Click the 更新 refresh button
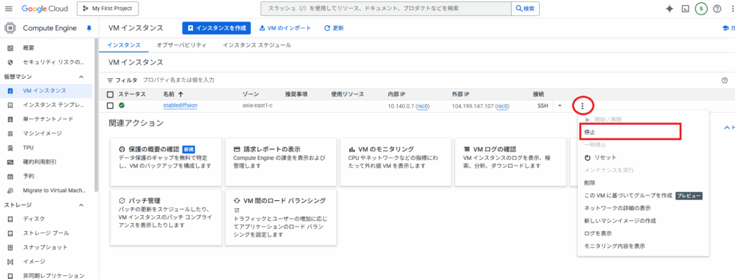This screenshot has width=735, height=279. tap(334, 28)
